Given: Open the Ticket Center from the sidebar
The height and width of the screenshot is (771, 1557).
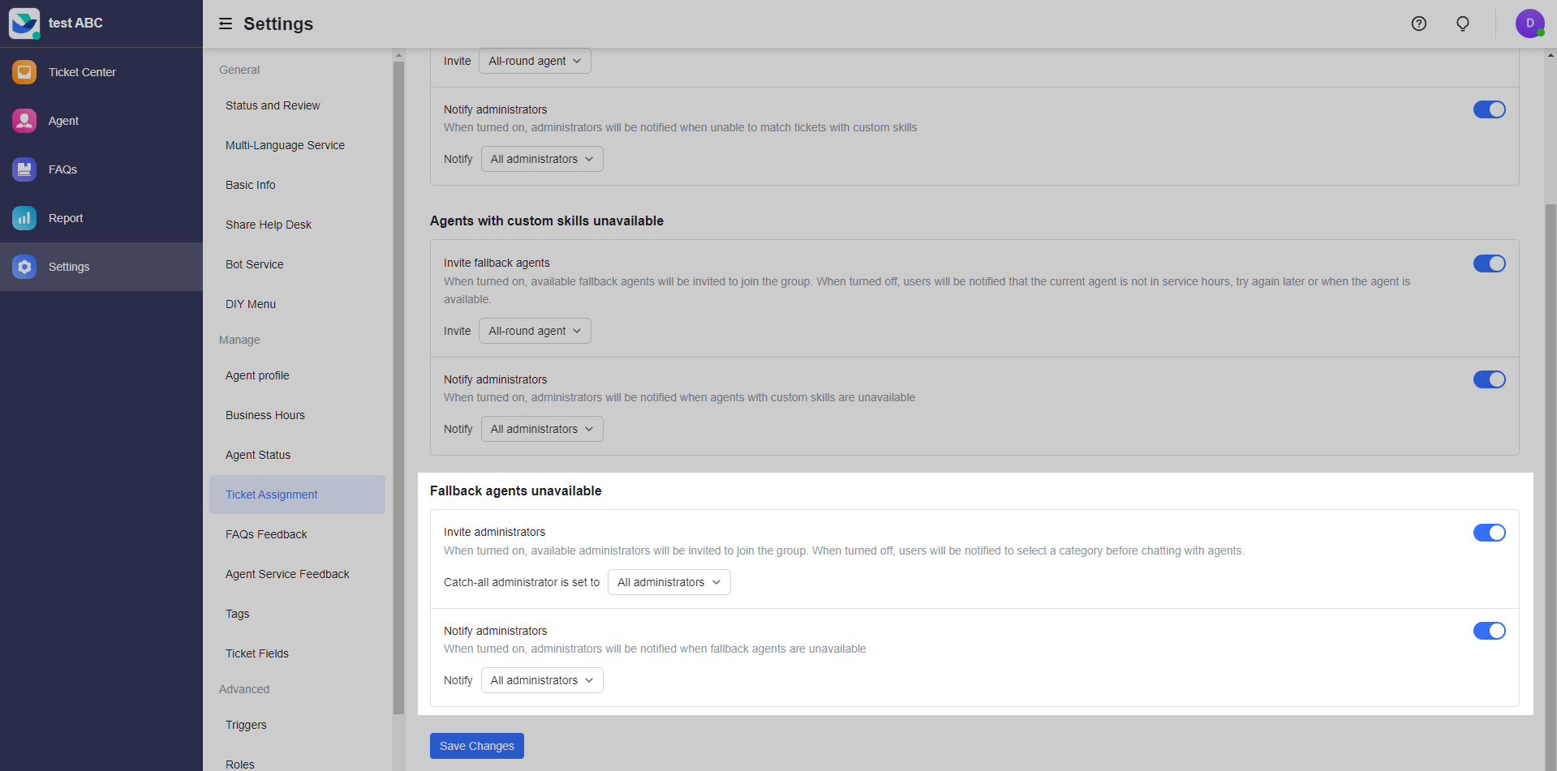Looking at the screenshot, I should click(x=81, y=72).
